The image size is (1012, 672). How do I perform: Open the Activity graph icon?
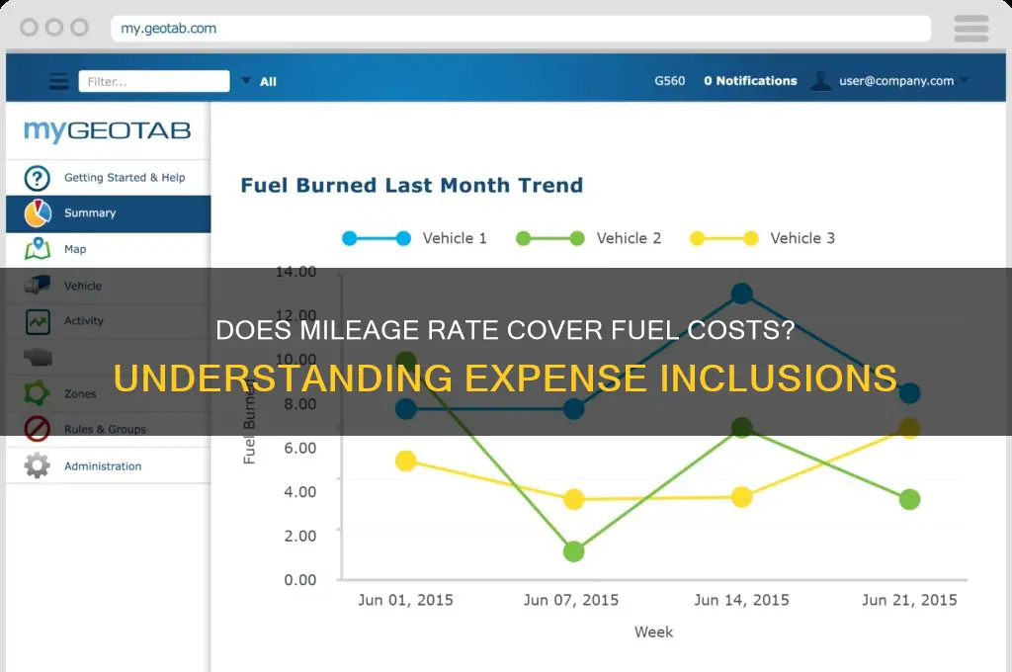(38, 321)
